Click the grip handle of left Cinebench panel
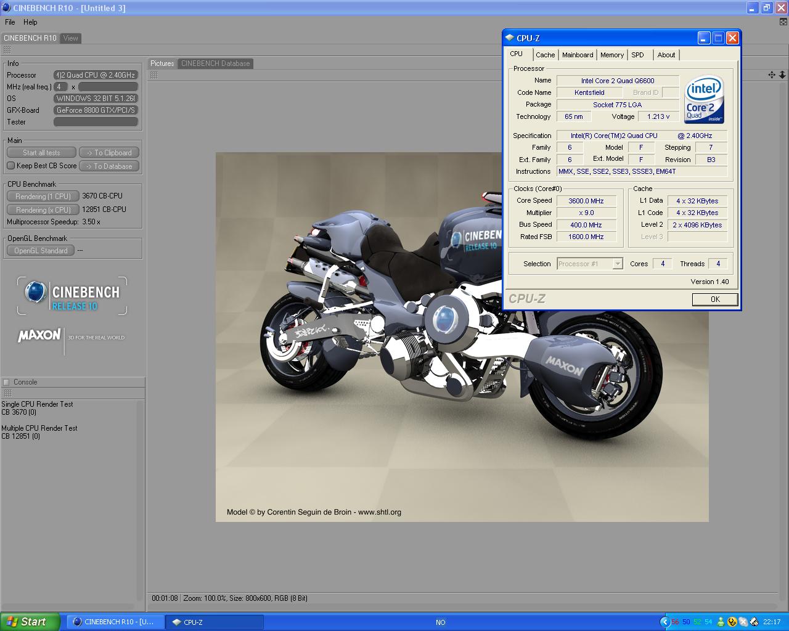This screenshot has height=631, width=789. tap(7, 50)
